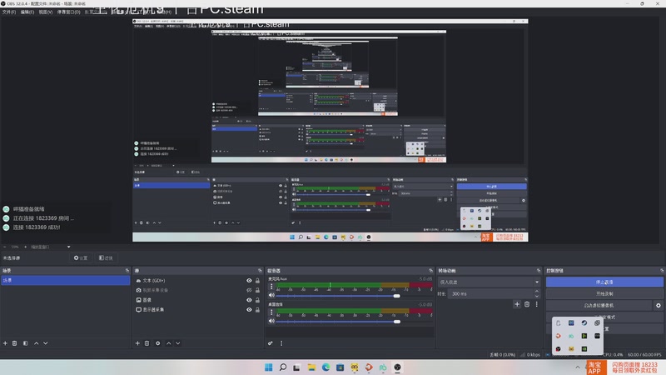The image size is (666, 375).
Task: Select 场景 in the Scenes list
Action: tap(66, 281)
